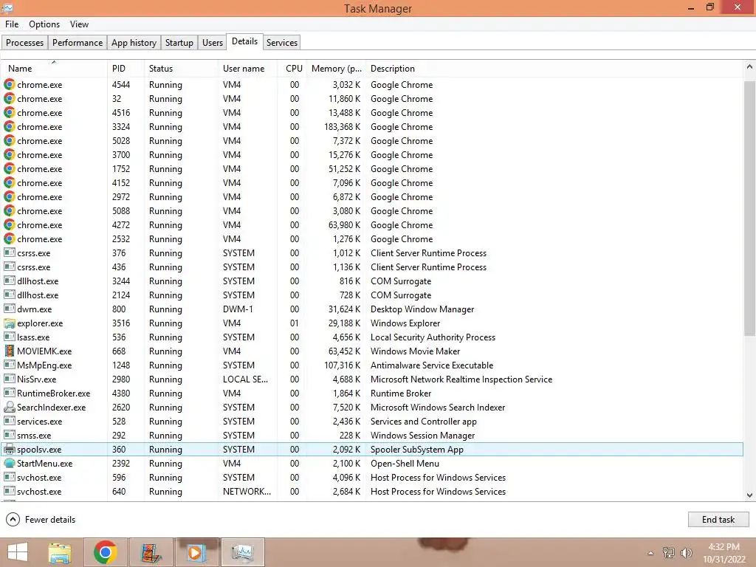Screen dimensions: 756x567
Task: Click the End task button
Action: [x=718, y=519]
